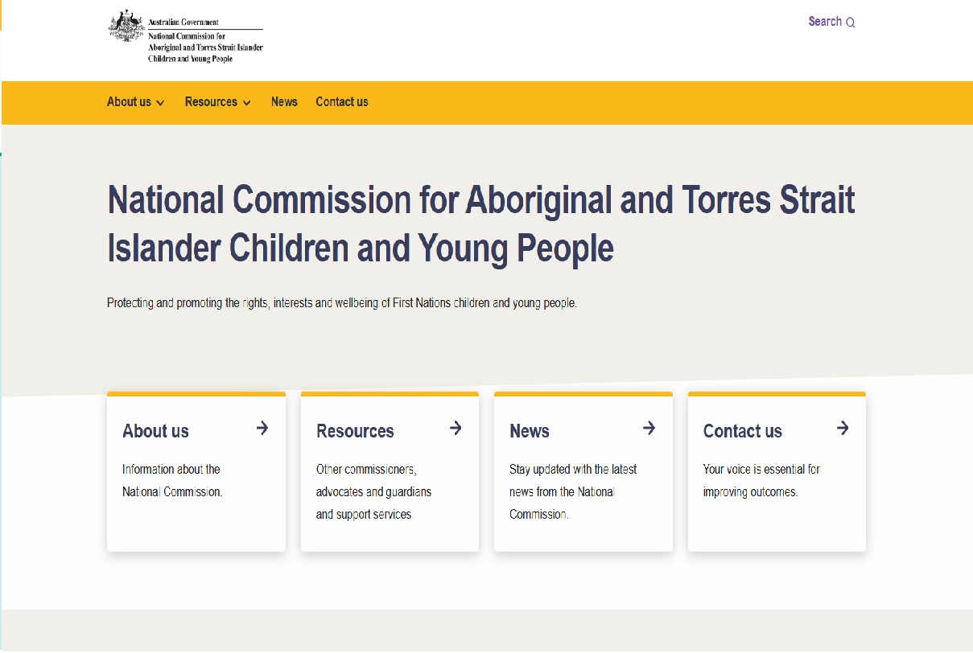Image resolution: width=973 pixels, height=653 pixels.
Task: Click the arrow icon on the About us card
Action: [x=262, y=428]
